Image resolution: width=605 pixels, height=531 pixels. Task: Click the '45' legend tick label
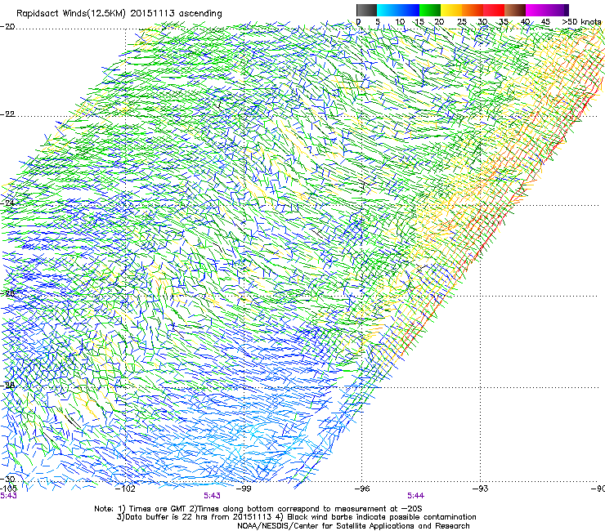click(x=545, y=22)
